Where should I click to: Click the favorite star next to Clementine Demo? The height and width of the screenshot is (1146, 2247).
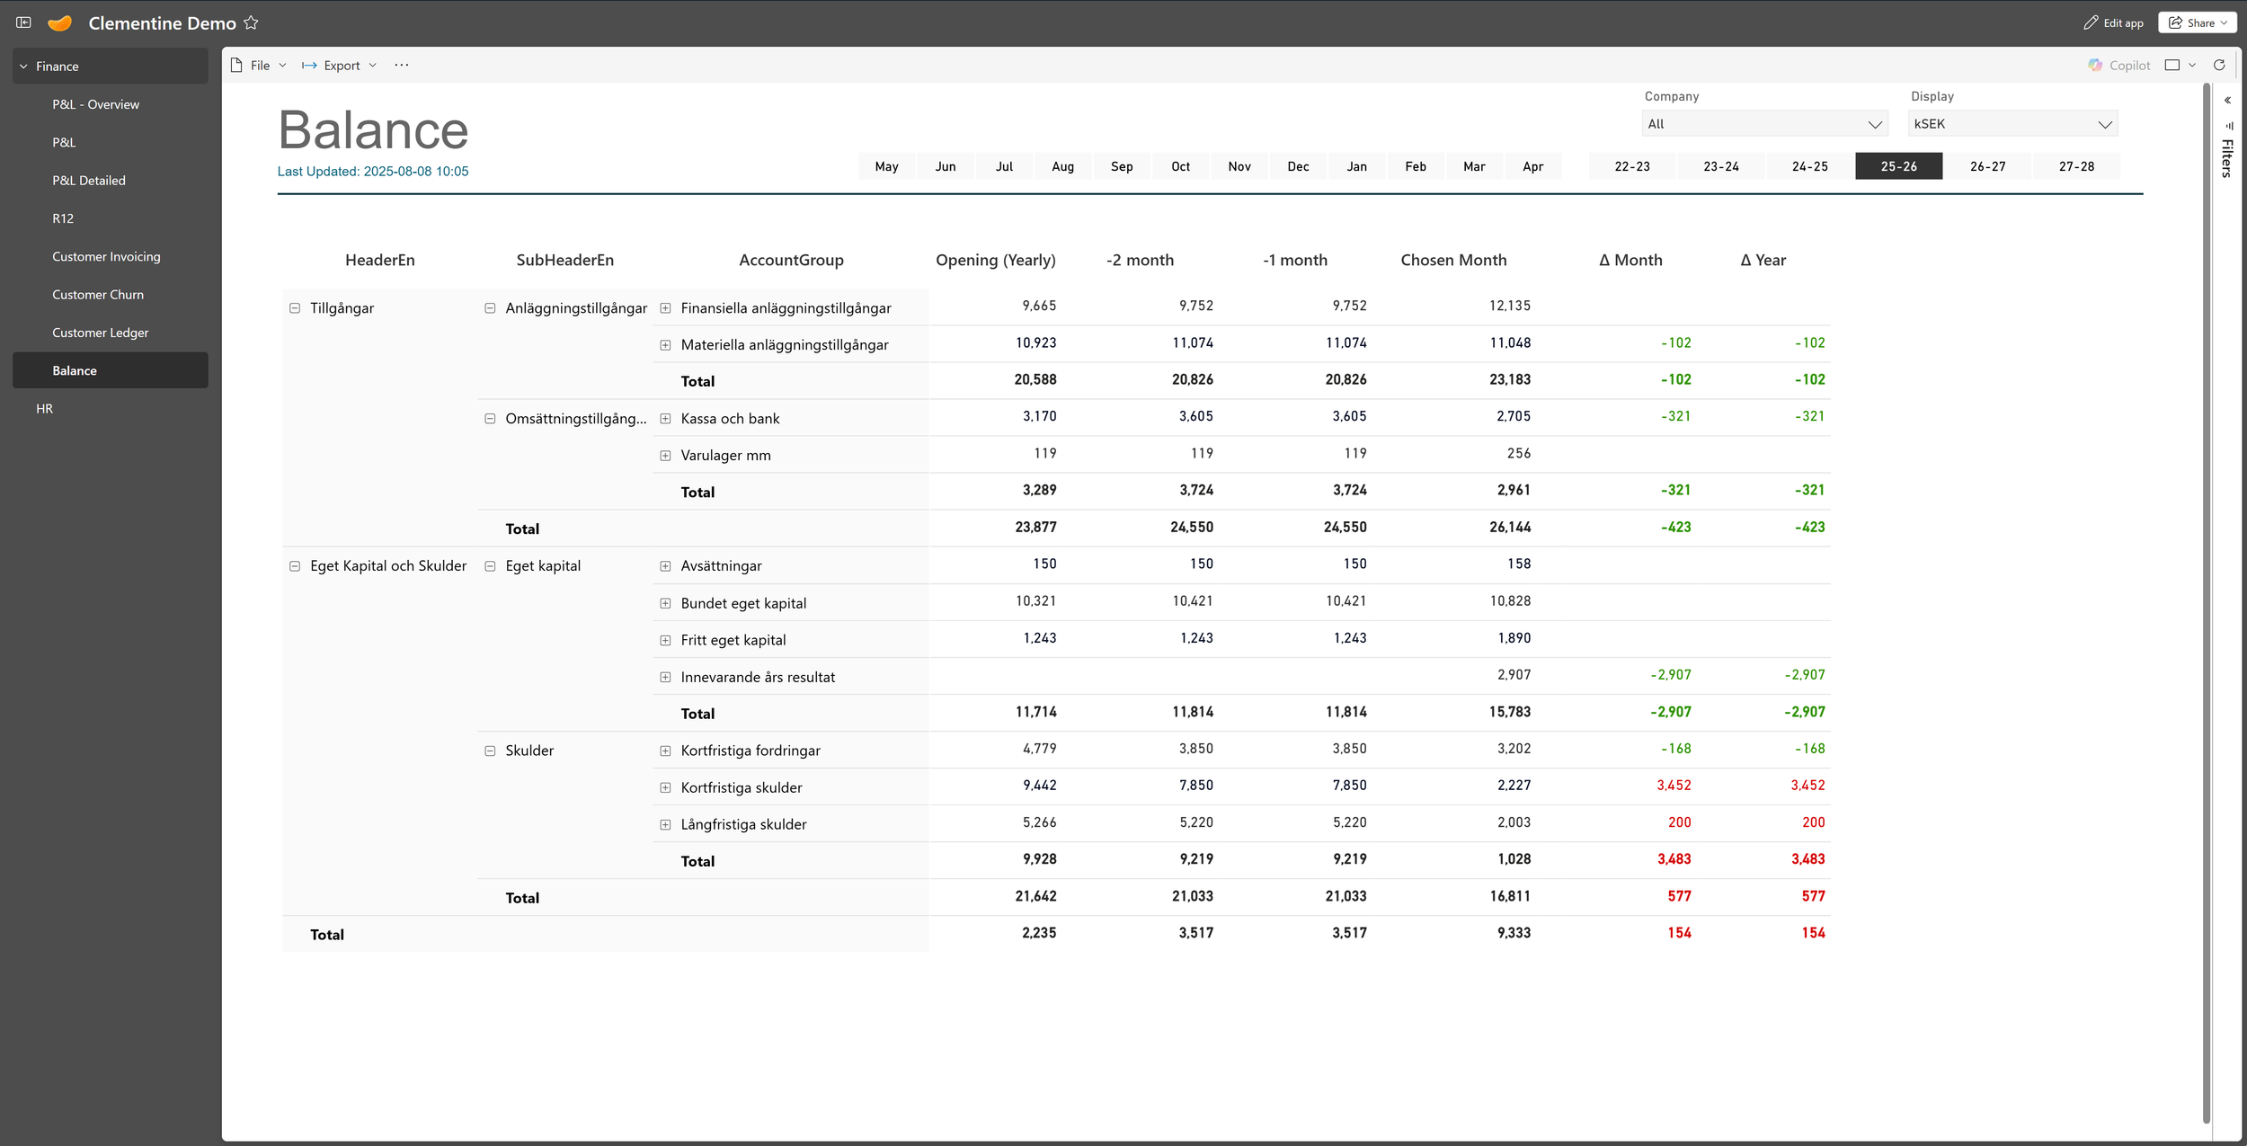[x=252, y=22]
